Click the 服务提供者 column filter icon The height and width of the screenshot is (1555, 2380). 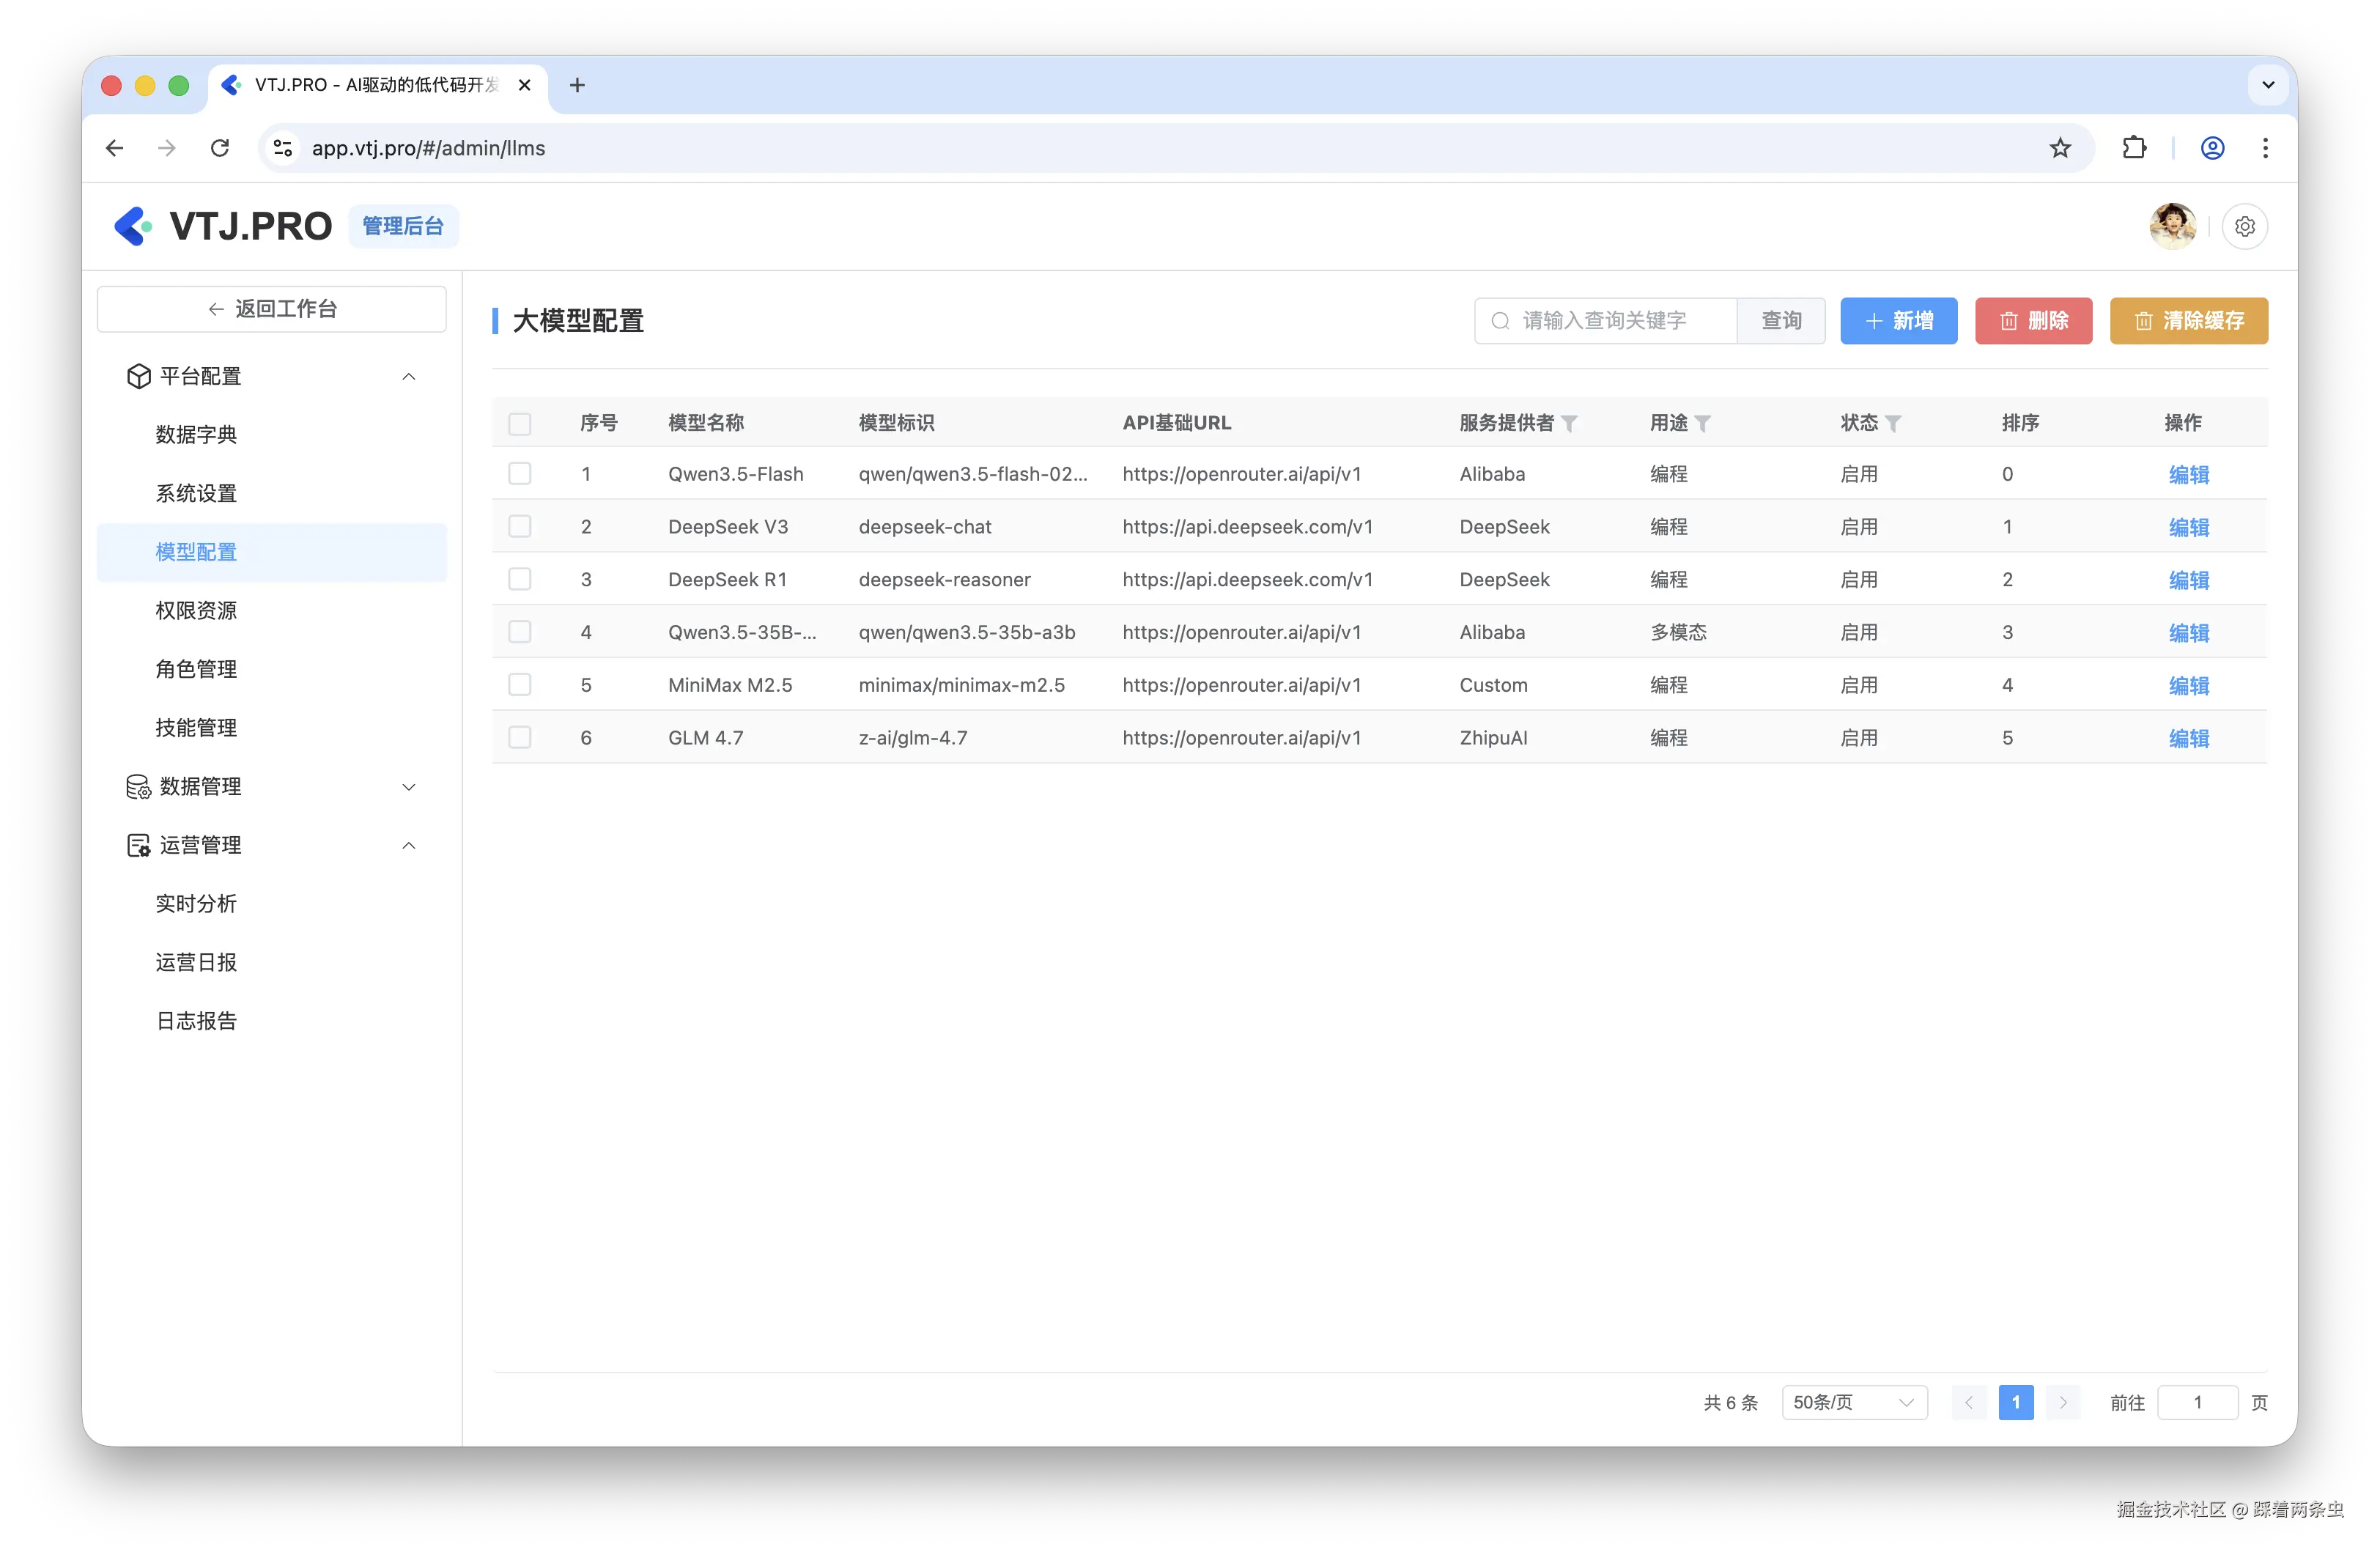1570,424
